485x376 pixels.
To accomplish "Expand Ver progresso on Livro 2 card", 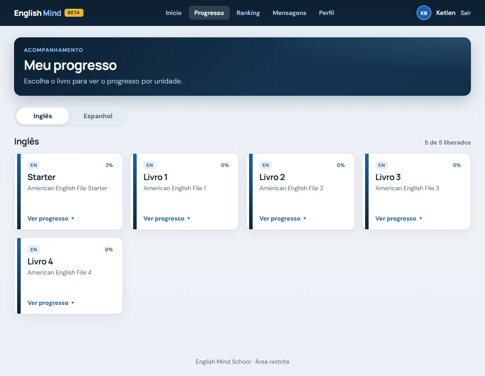I will [283, 218].
